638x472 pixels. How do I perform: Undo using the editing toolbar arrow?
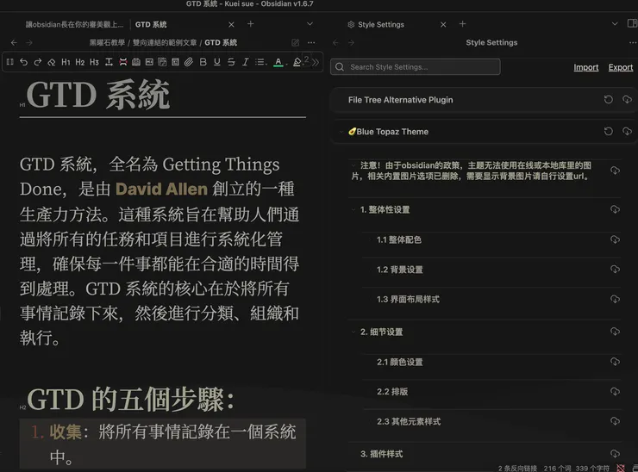tap(24, 62)
